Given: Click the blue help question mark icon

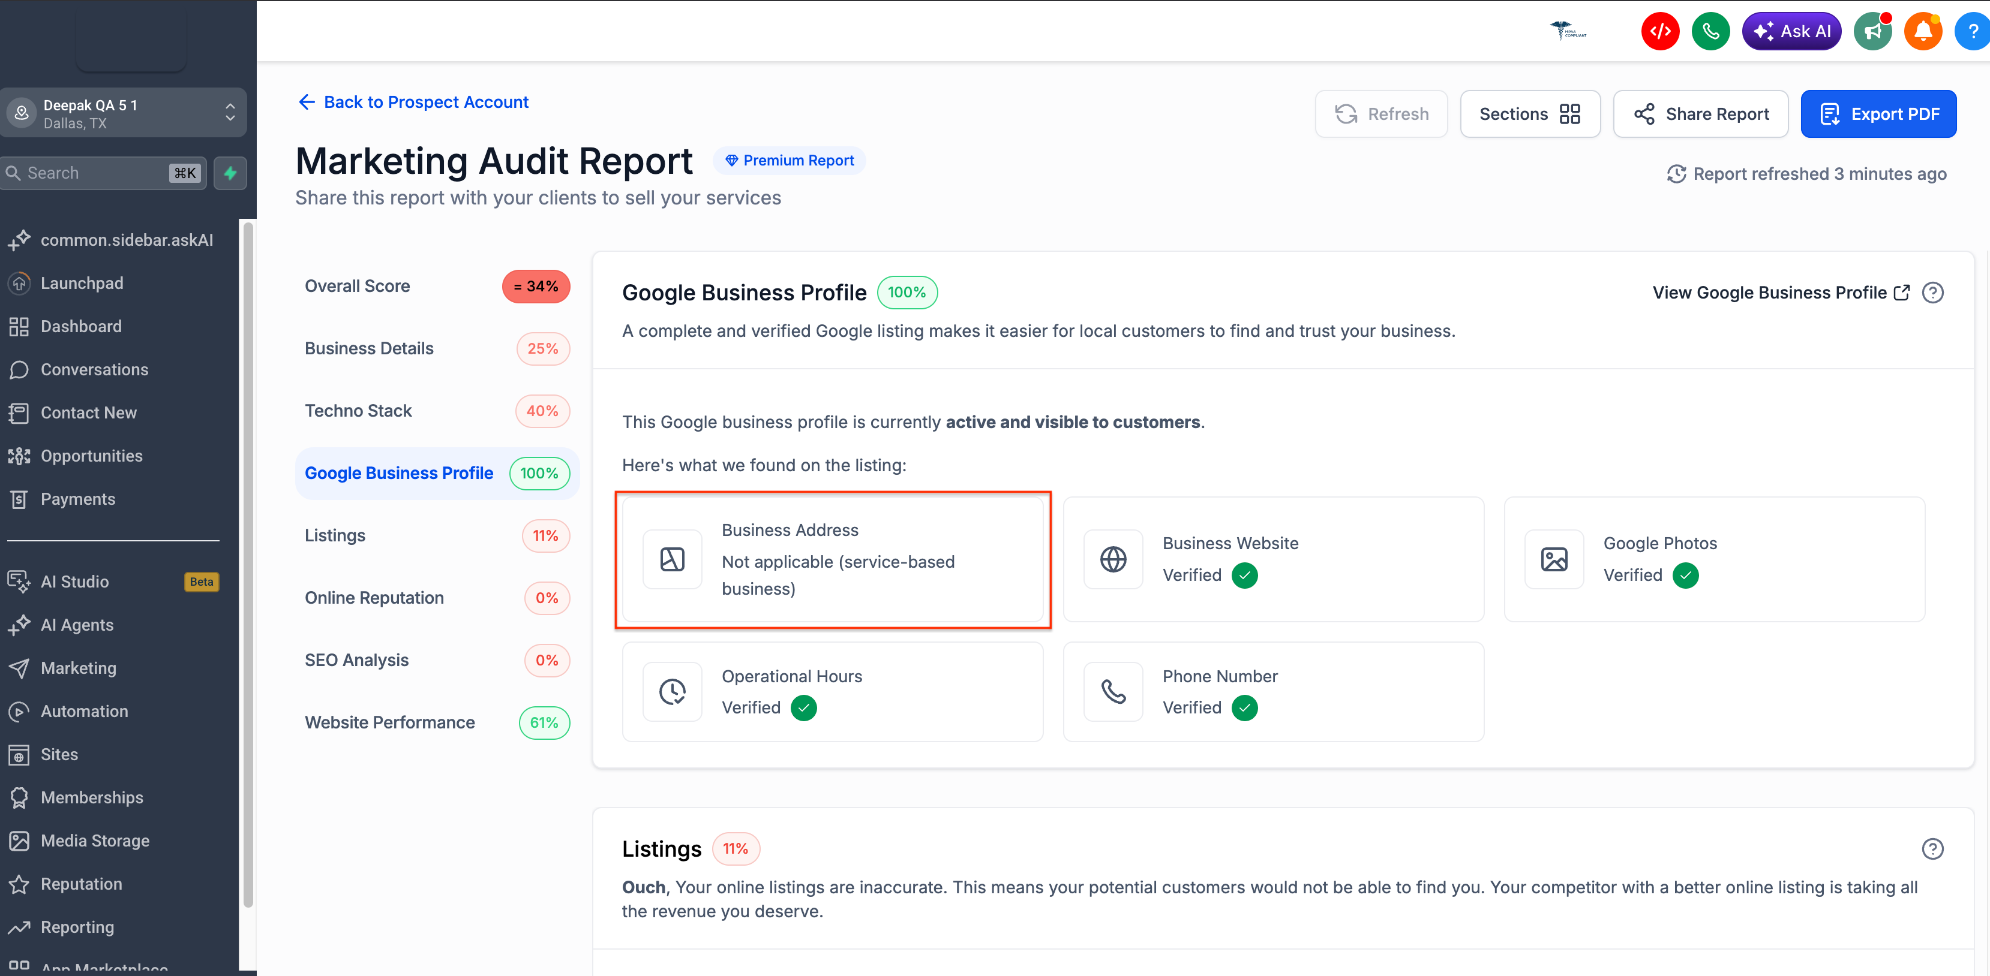Looking at the screenshot, I should pos(1972,32).
